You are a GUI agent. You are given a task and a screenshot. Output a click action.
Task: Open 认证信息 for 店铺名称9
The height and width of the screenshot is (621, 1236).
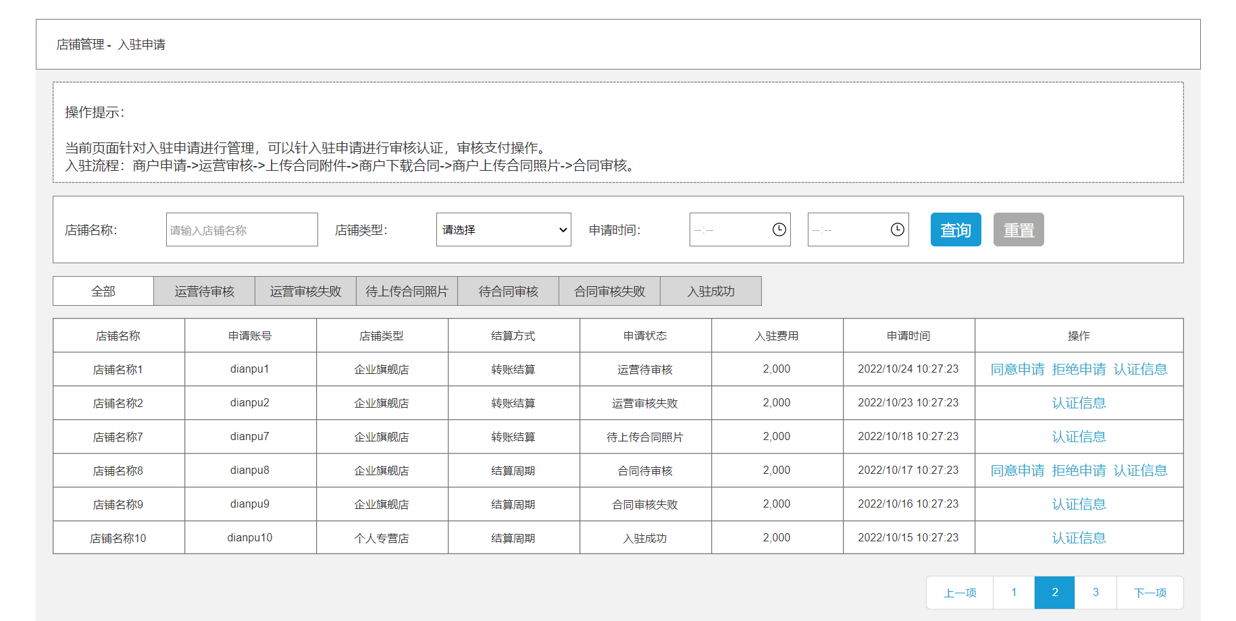1079,504
